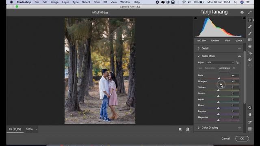The height and width of the screenshot is (146, 260).
Task: Select the Luminance tab
Action: click(224, 68)
